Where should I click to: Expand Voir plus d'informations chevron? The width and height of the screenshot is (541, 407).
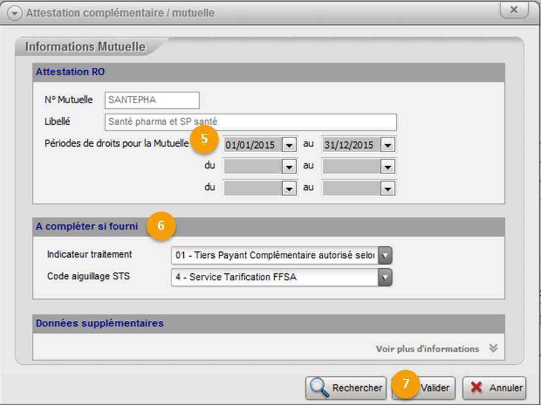click(493, 348)
